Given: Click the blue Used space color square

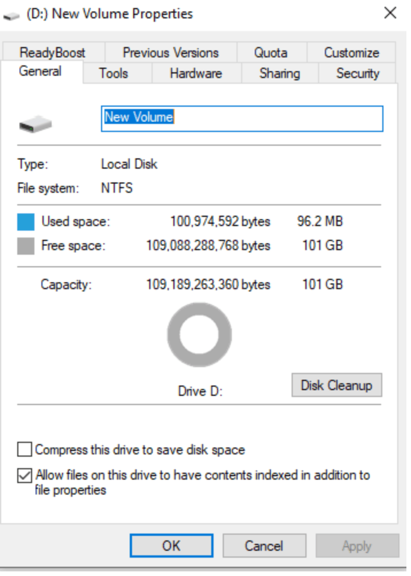Looking at the screenshot, I should 26,222.
